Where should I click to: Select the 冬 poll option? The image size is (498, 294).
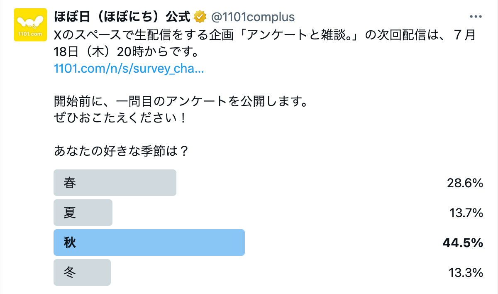82,272
